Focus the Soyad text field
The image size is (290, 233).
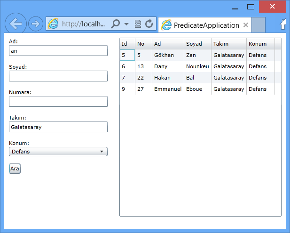tap(58, 76)
